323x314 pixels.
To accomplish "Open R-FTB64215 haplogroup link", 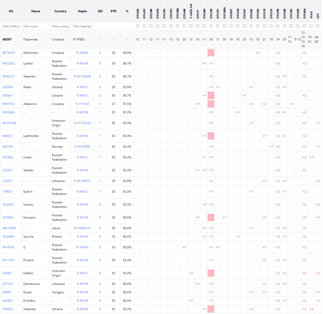I will click(82, 228).
